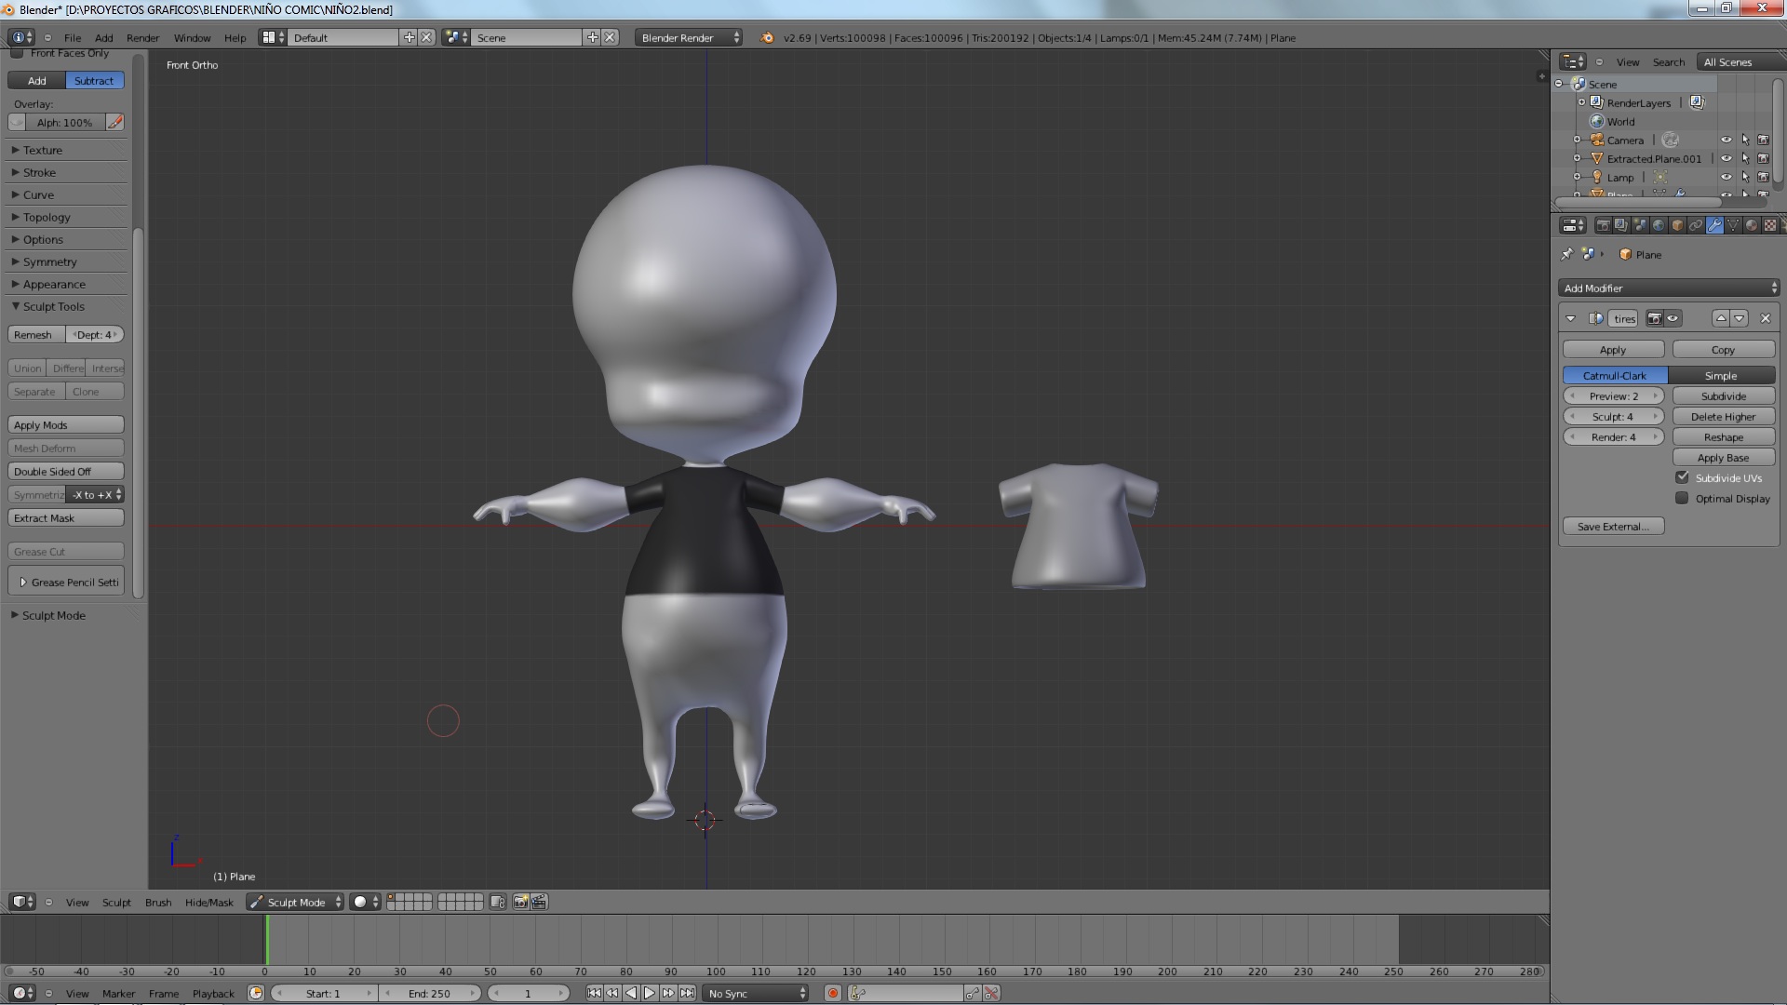
Task: Pin the properties context with pushpin icon
Action: [1567, 254]
